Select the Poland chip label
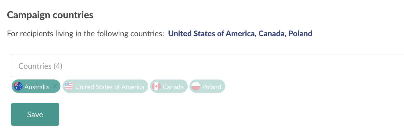The width and height of the screenshot is (404, 137). 211,87
